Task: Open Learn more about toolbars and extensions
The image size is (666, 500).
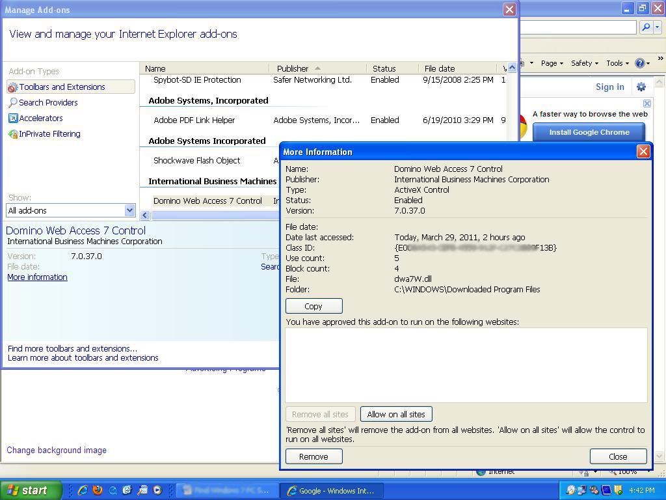Action: (x=83, y=358)
